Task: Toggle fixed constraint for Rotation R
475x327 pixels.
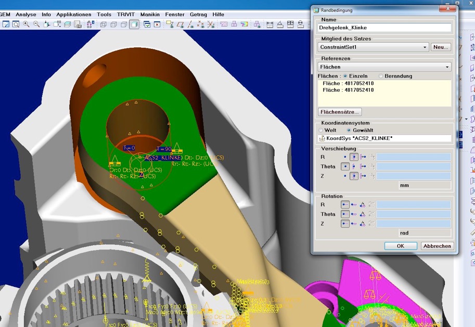Action: point(354,205)
